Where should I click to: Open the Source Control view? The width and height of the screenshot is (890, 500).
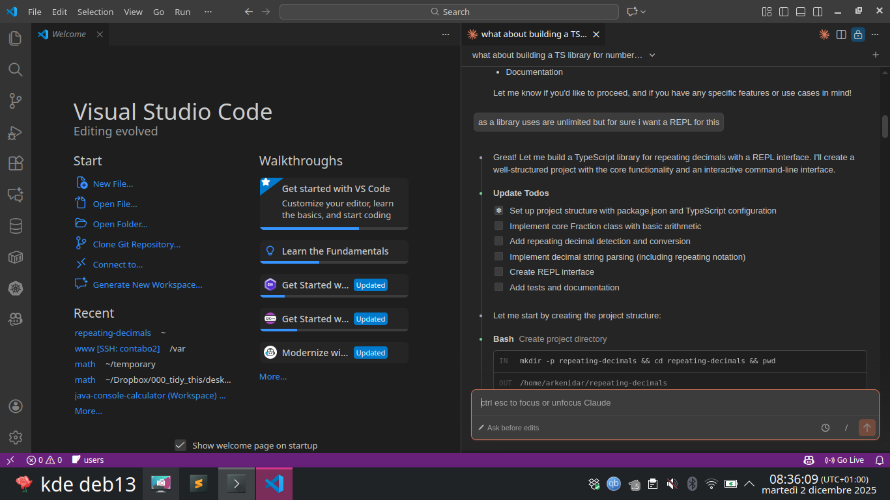[15, 101]
